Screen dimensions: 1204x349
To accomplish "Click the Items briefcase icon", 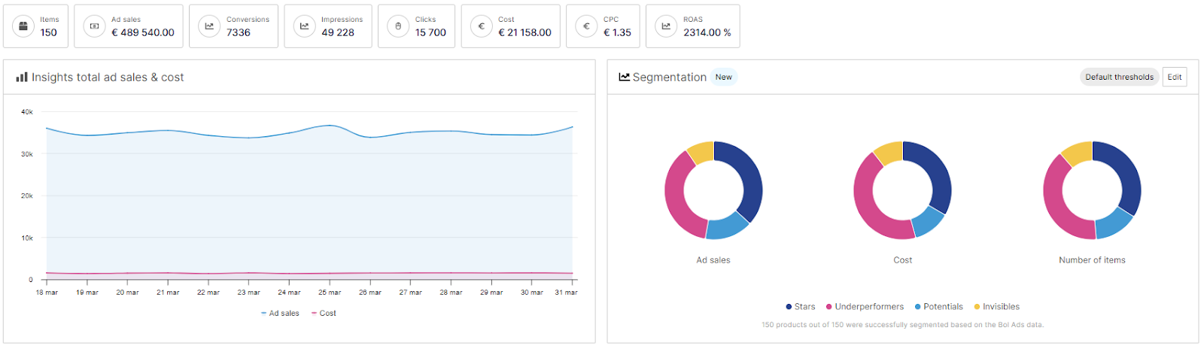I will click(23, 26).
